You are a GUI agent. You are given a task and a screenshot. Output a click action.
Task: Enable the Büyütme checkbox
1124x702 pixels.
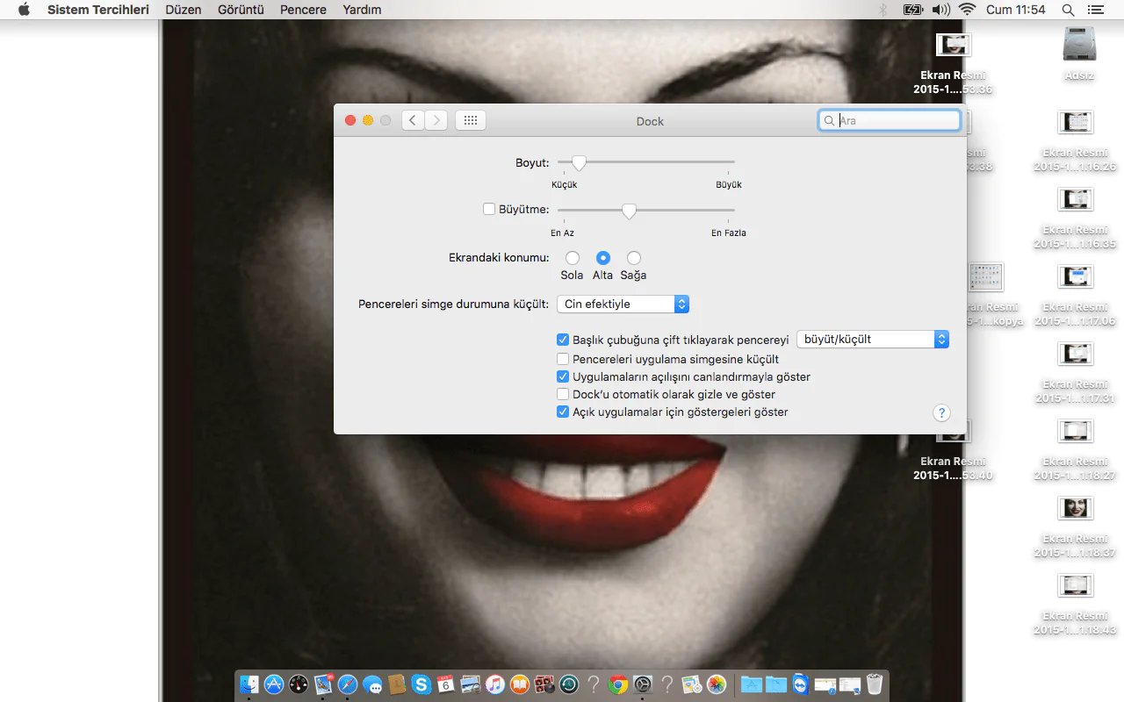coord(490,209)
